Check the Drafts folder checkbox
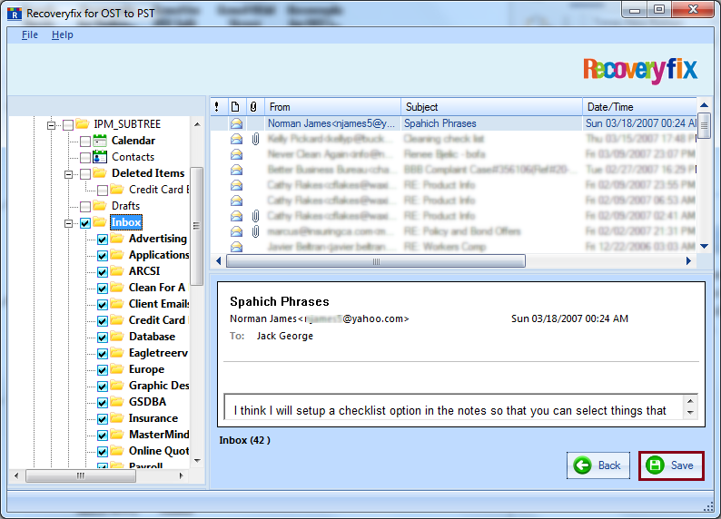The image size is (721, 519). coord(85,207)
